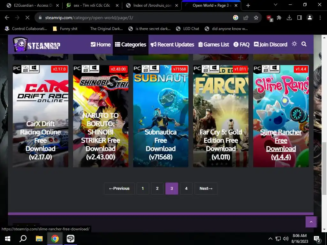Click the v2.17.0 version badge
The height and width of the screenshot is (245, 327).
coord(59,69)
